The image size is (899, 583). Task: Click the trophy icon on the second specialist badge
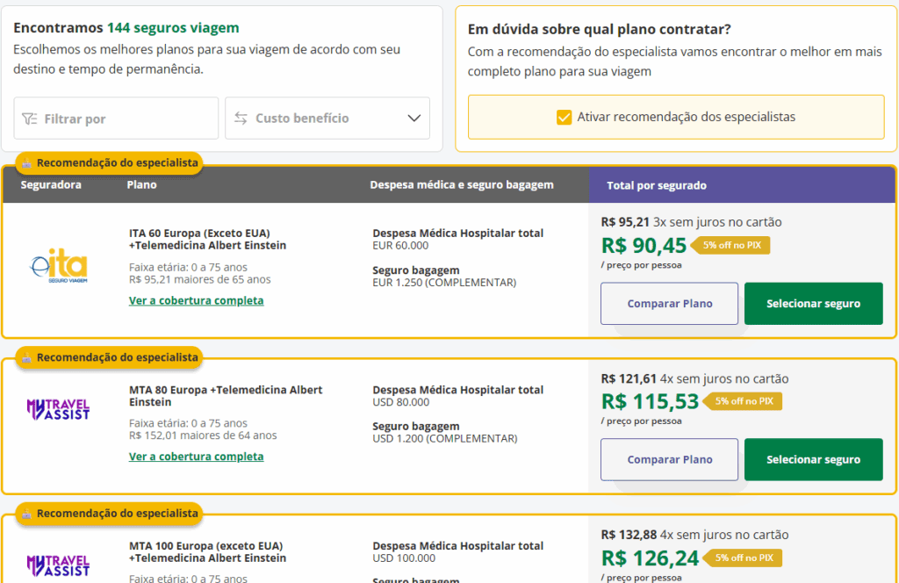point(26,357)
